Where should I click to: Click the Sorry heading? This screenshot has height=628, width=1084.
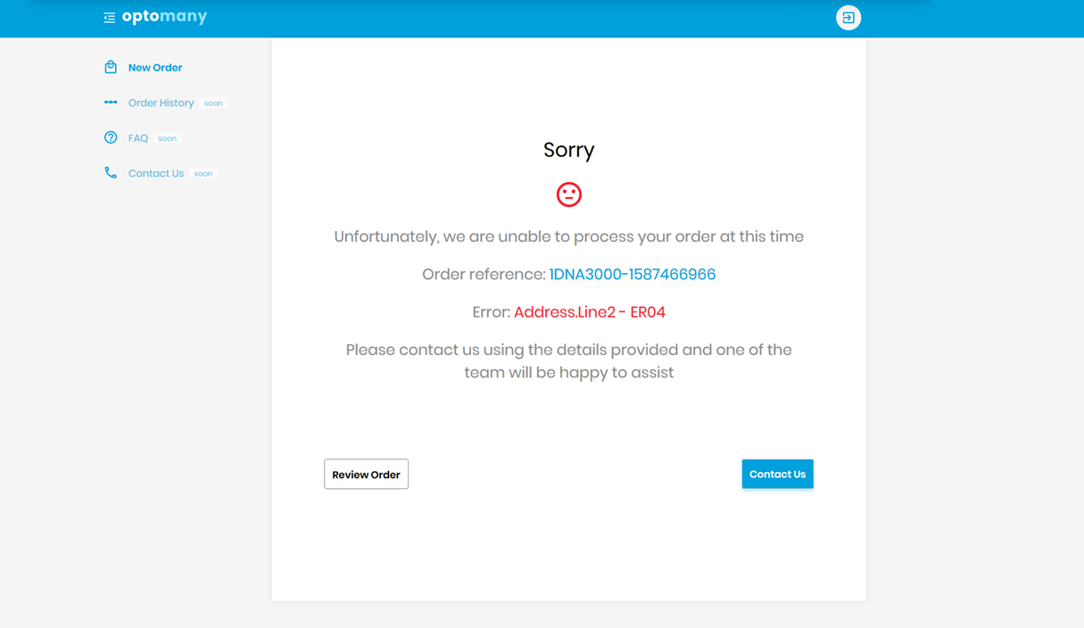(x=569, y=150)
